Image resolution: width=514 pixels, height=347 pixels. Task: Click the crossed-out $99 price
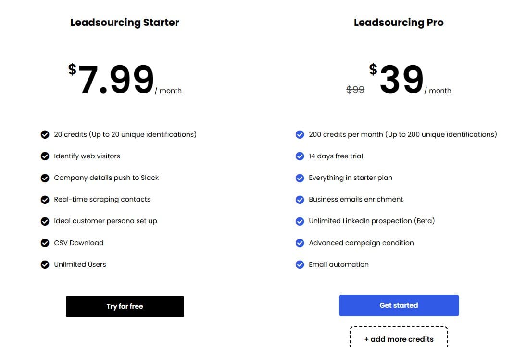[355, 89]
